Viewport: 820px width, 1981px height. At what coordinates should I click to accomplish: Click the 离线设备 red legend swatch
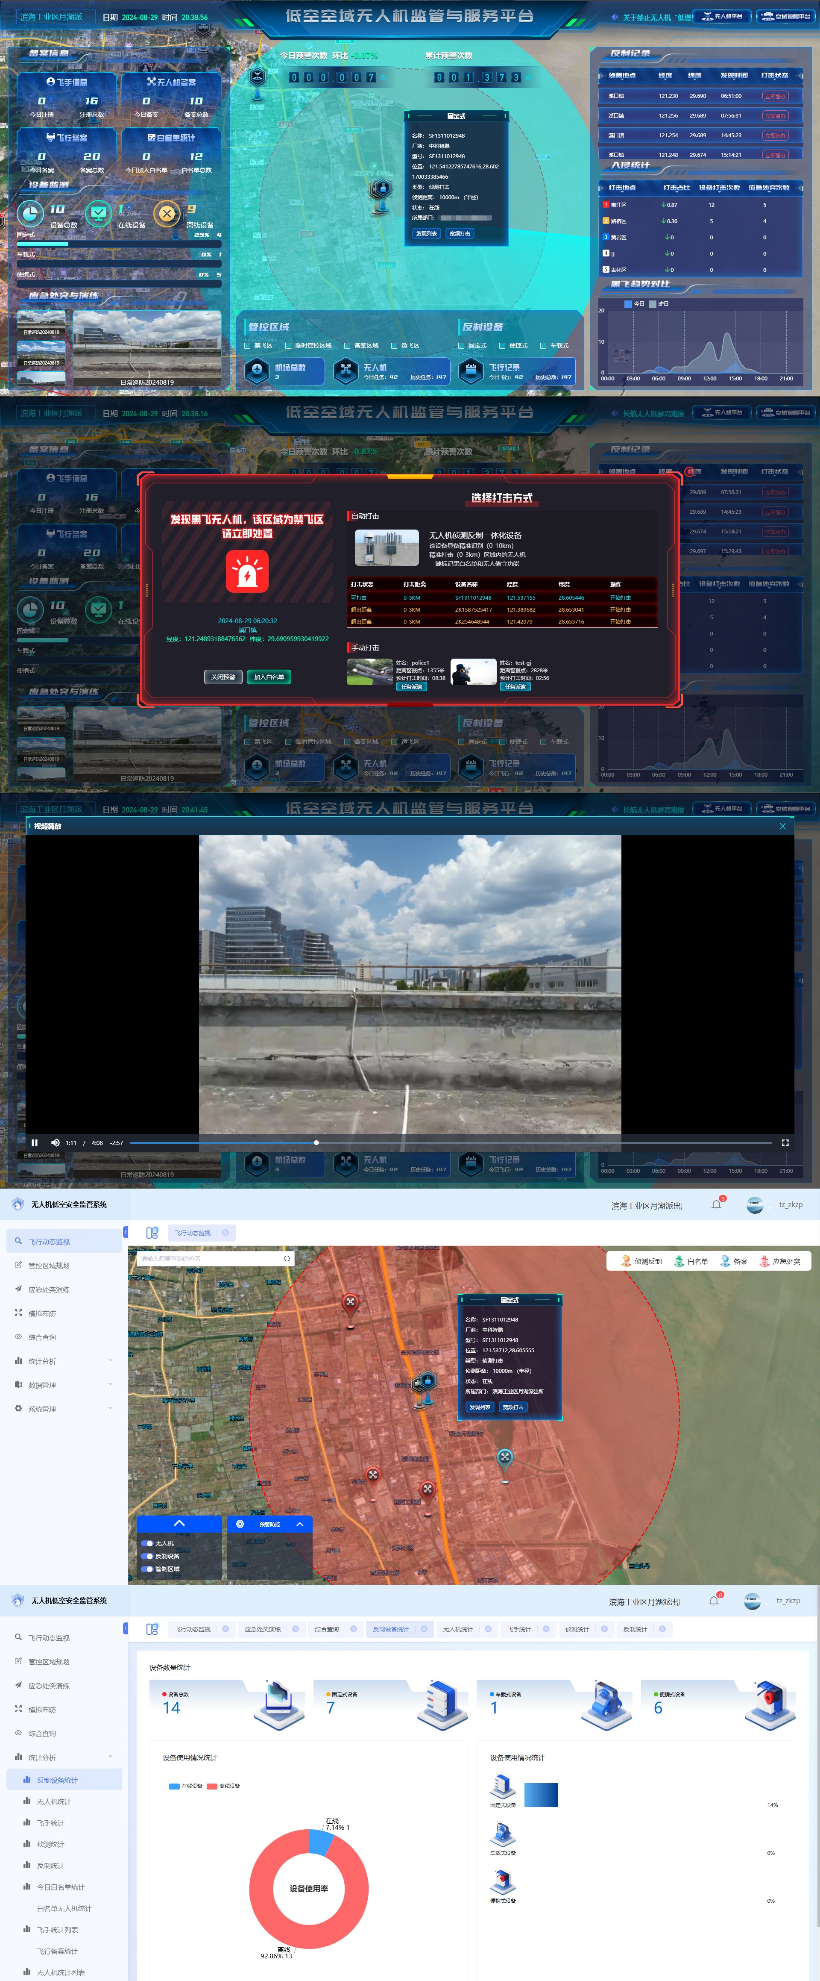(212, 1786)
